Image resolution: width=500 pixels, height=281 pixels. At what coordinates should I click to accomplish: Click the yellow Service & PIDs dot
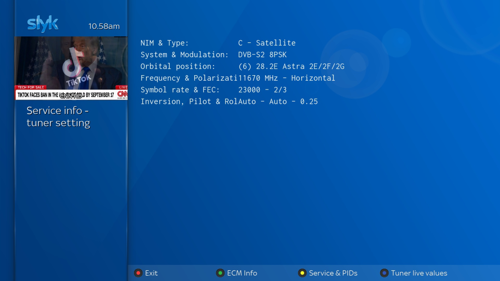coord(302,273)
